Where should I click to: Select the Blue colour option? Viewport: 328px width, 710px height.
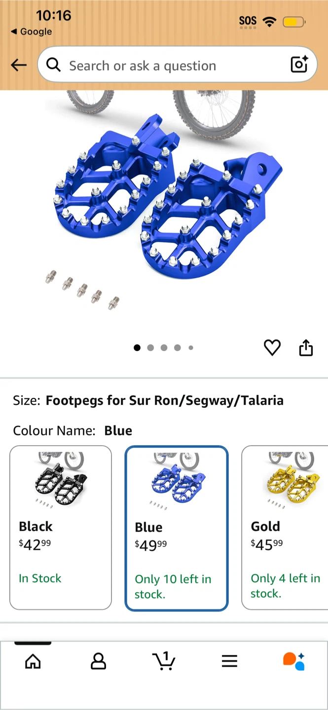tap(177, 528)
